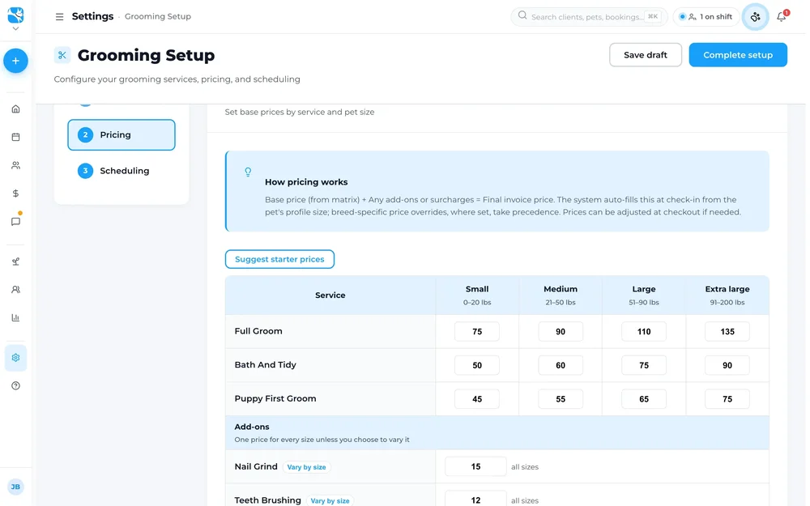The image size is (810, 506).
Task: Open the Clients people icon in the sidebar
Action: tap(15, 165)
